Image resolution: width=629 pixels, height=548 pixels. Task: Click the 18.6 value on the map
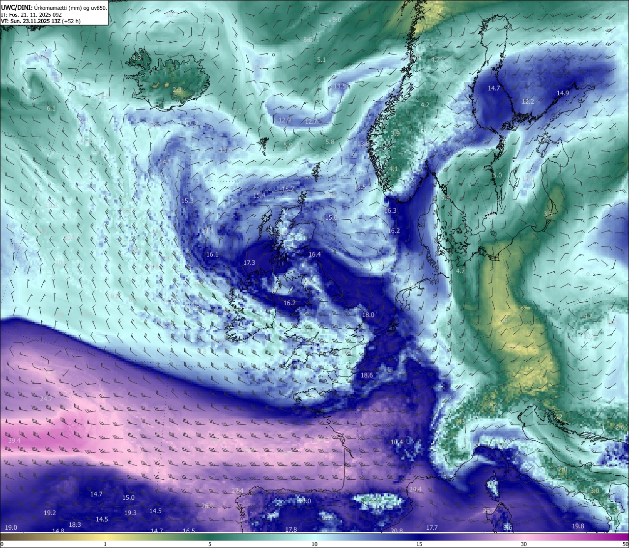367,375
